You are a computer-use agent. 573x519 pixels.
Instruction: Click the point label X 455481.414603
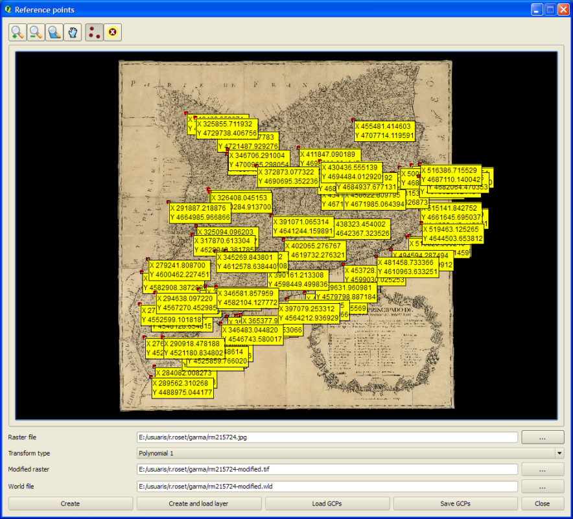click(384, 131)
